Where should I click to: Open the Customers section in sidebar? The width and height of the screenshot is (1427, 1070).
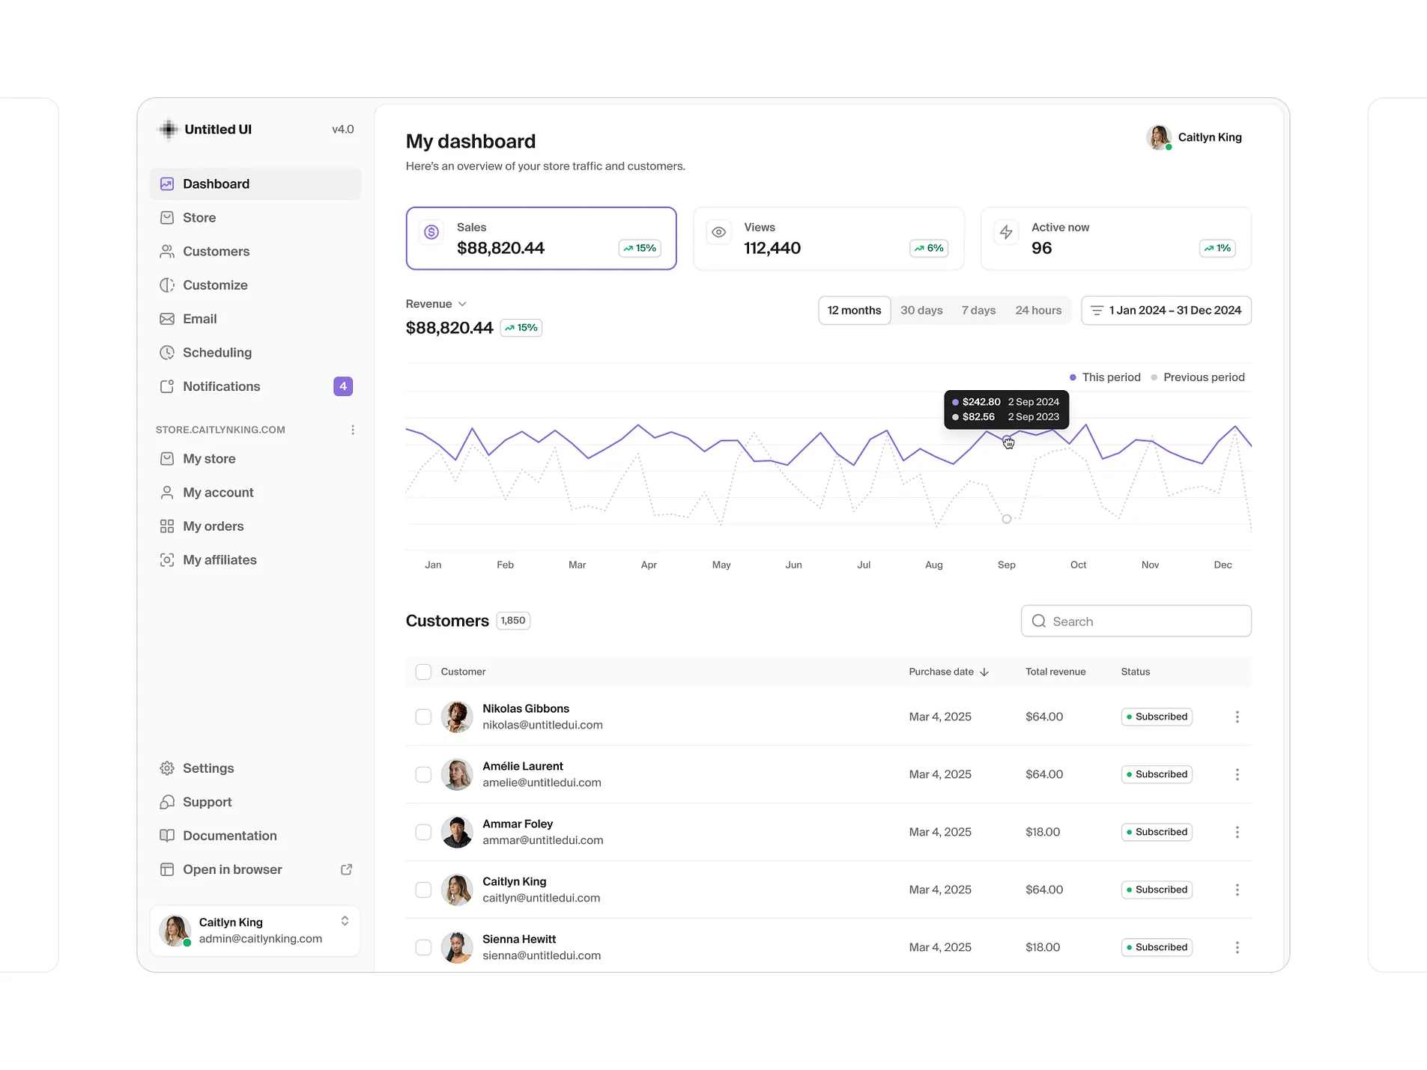pos(216,251)
